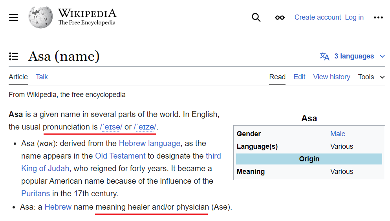Open the search magnifier icon
The image size is (390, 221).
click(256, 17)
